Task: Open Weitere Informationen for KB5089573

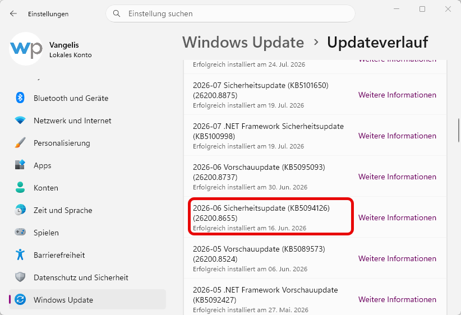Action: coord(397,258)
